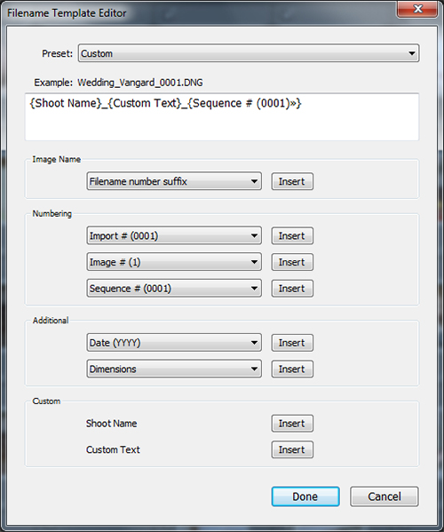
Task: Cancel the Filename Template Editor dialog
Action: (385, 496)
